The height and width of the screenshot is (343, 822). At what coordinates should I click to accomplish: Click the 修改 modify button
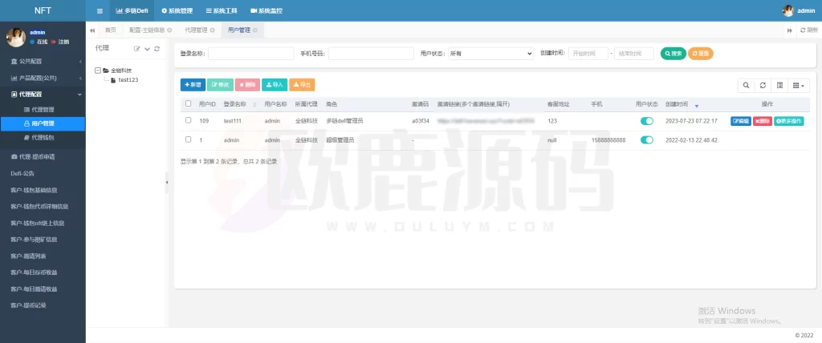(220, 85)
